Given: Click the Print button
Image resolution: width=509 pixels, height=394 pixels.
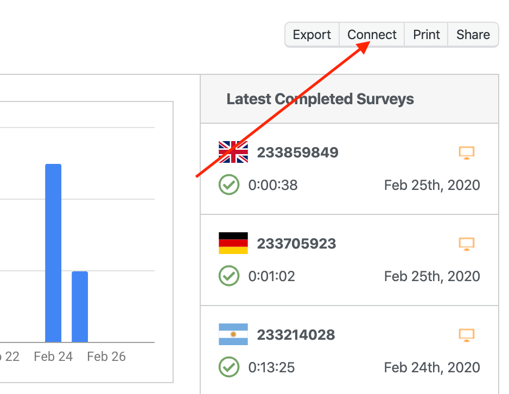Looking at the screenshot, I should pyautogui.click(x=426, y=35).
